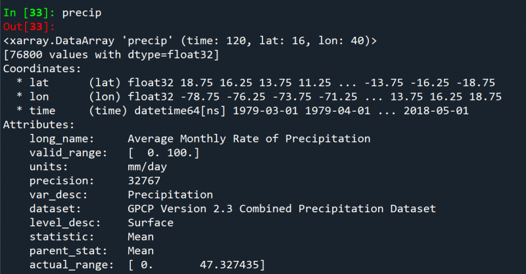The height and width of the screenshot is (274, 526).
Task: Click the 'GPCP Version 2.3 Combined Precipitation Dataset' text
Action: [281, 209]
